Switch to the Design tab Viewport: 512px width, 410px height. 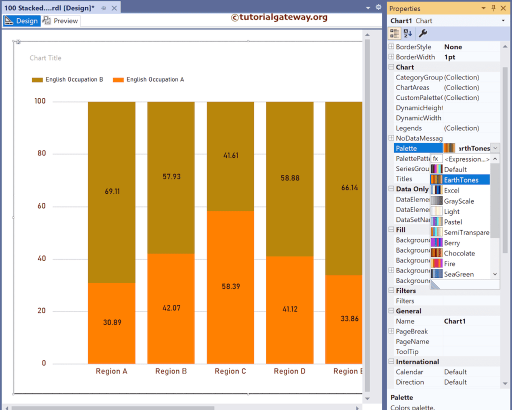[x=21, y=21]
